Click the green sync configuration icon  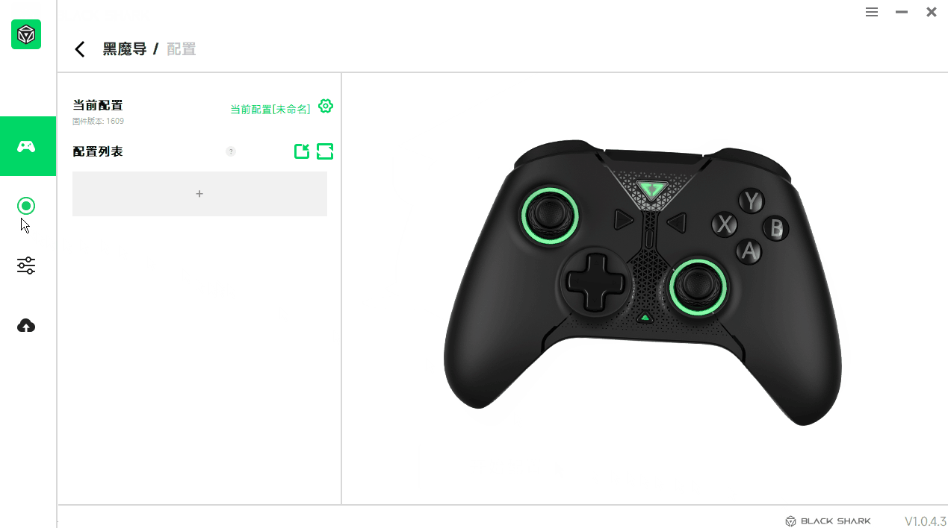tap(325, 151)
